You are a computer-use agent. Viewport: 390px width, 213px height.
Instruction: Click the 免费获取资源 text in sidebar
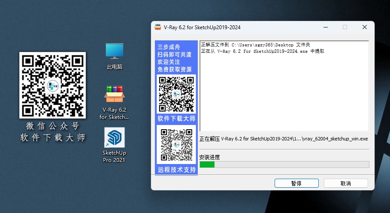(175, 69)
